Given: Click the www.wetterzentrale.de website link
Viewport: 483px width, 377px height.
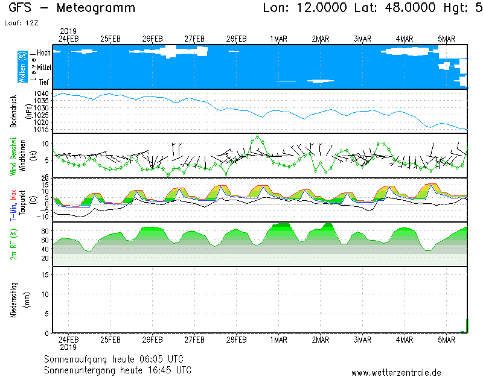Looking at the screenshot, I should (396, 372).
